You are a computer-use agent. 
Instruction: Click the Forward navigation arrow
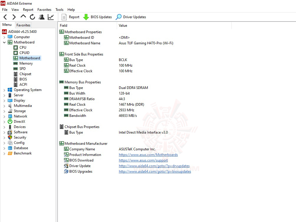(x=14, y=17)
